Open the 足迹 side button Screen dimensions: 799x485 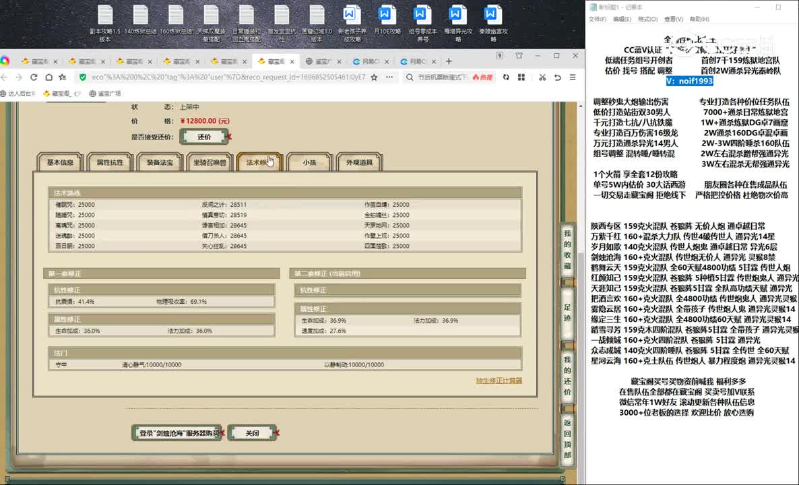(x=567, y=313)
